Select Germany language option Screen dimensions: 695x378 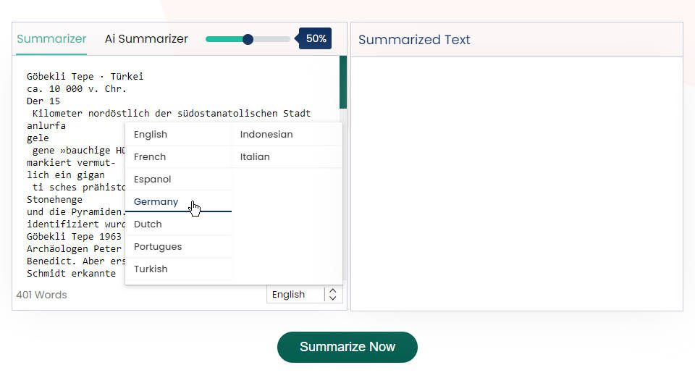[x=179, y=201]
